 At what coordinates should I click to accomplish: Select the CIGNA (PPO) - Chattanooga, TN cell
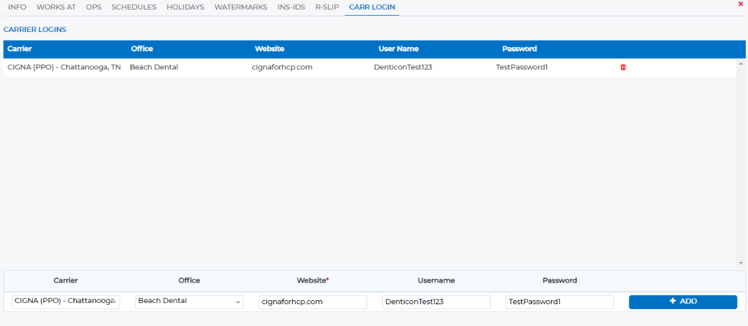[64, 67]
